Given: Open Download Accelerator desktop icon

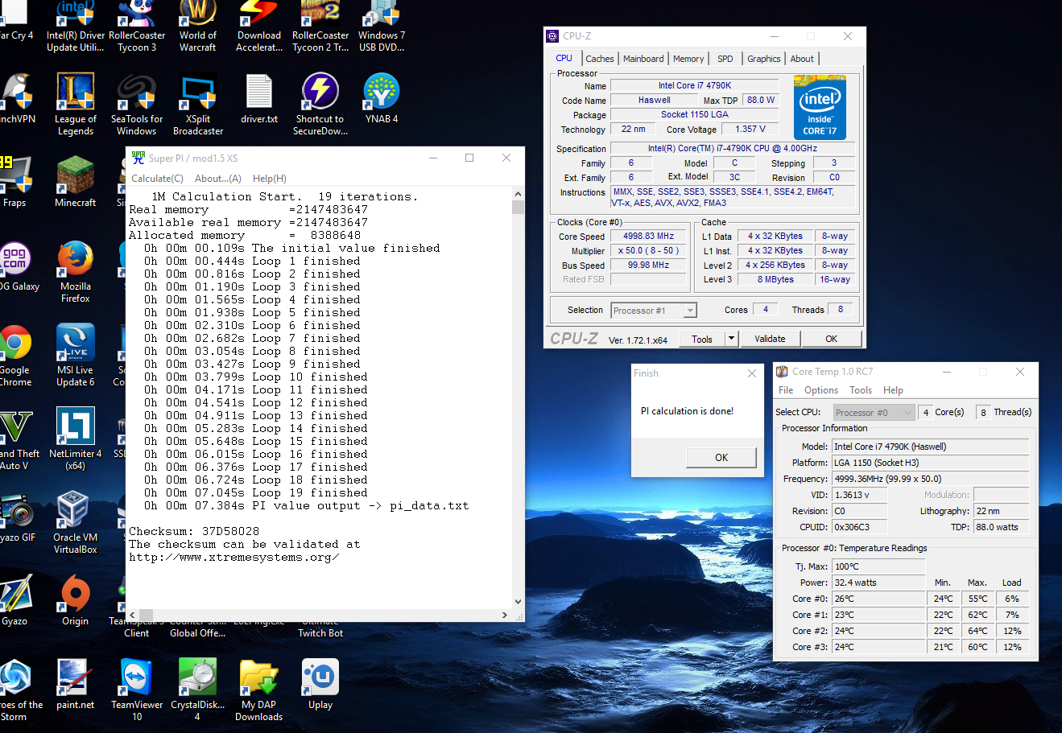Looking at the screenshot, I should 259,26.
